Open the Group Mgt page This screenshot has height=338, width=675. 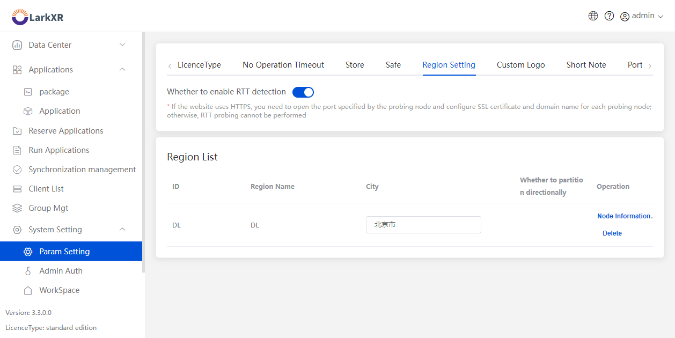pyautogui.click(x=48, y=208)
